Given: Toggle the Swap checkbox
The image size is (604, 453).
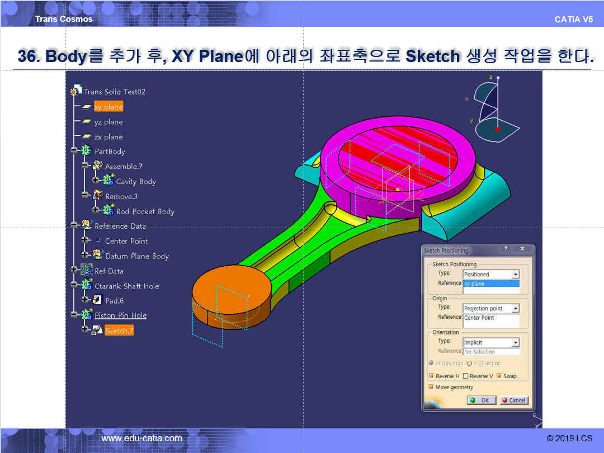Looking at the screenshot, I should click(499, 376).
